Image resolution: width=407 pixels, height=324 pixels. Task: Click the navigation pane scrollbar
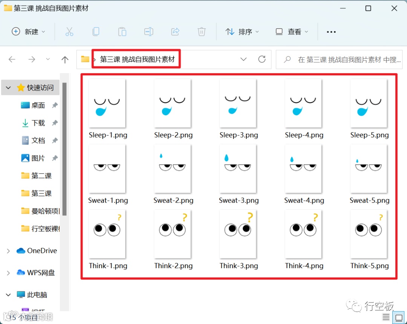[64, 149]
